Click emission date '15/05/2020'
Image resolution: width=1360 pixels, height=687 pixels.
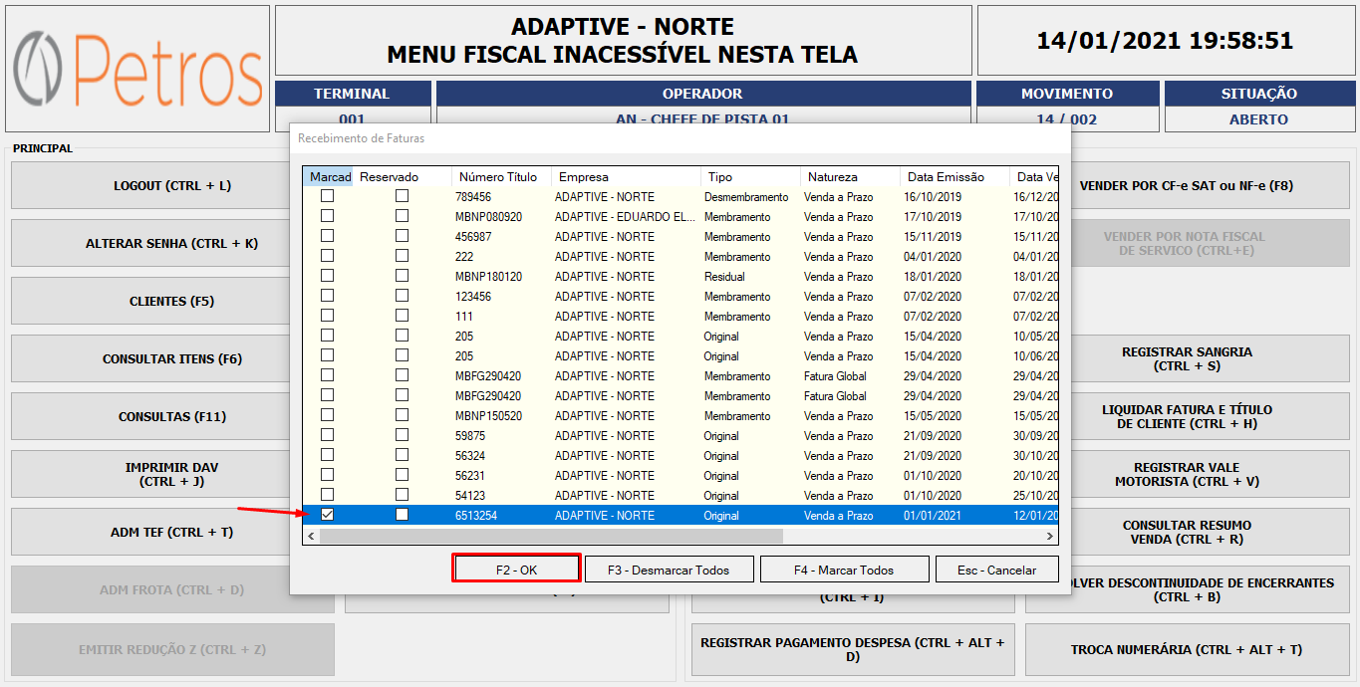coord(933,415)
